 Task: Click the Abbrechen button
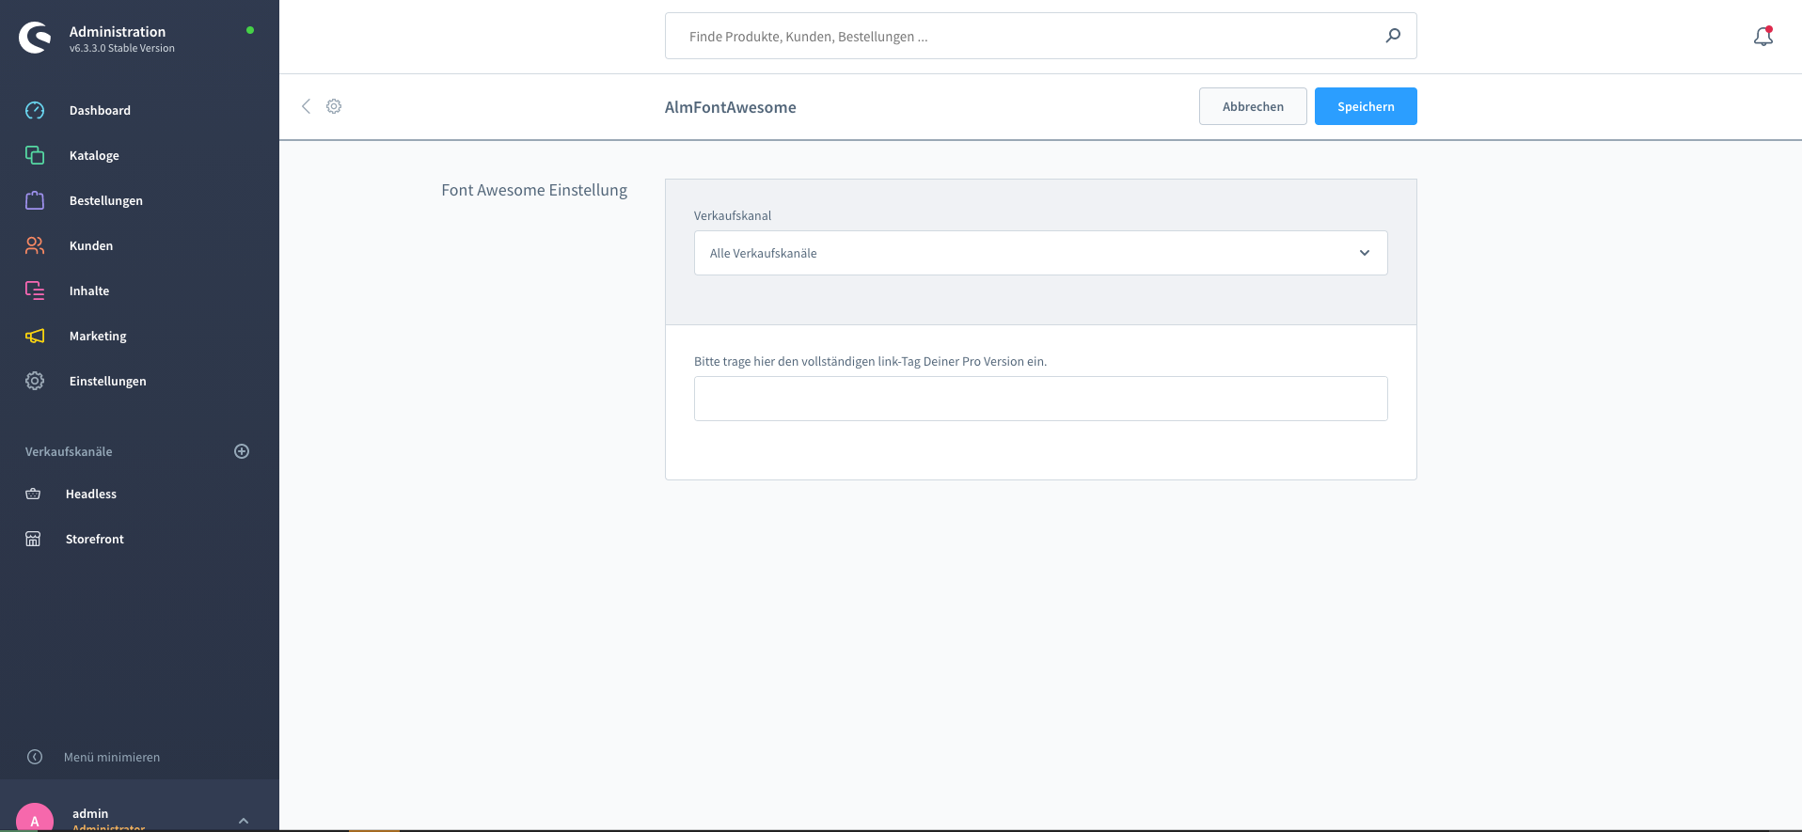(1253, 106)
